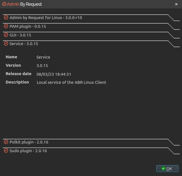Select release date 08/03/23 18:44:31
Screen dimensions: 182x176
coord(54,74)
